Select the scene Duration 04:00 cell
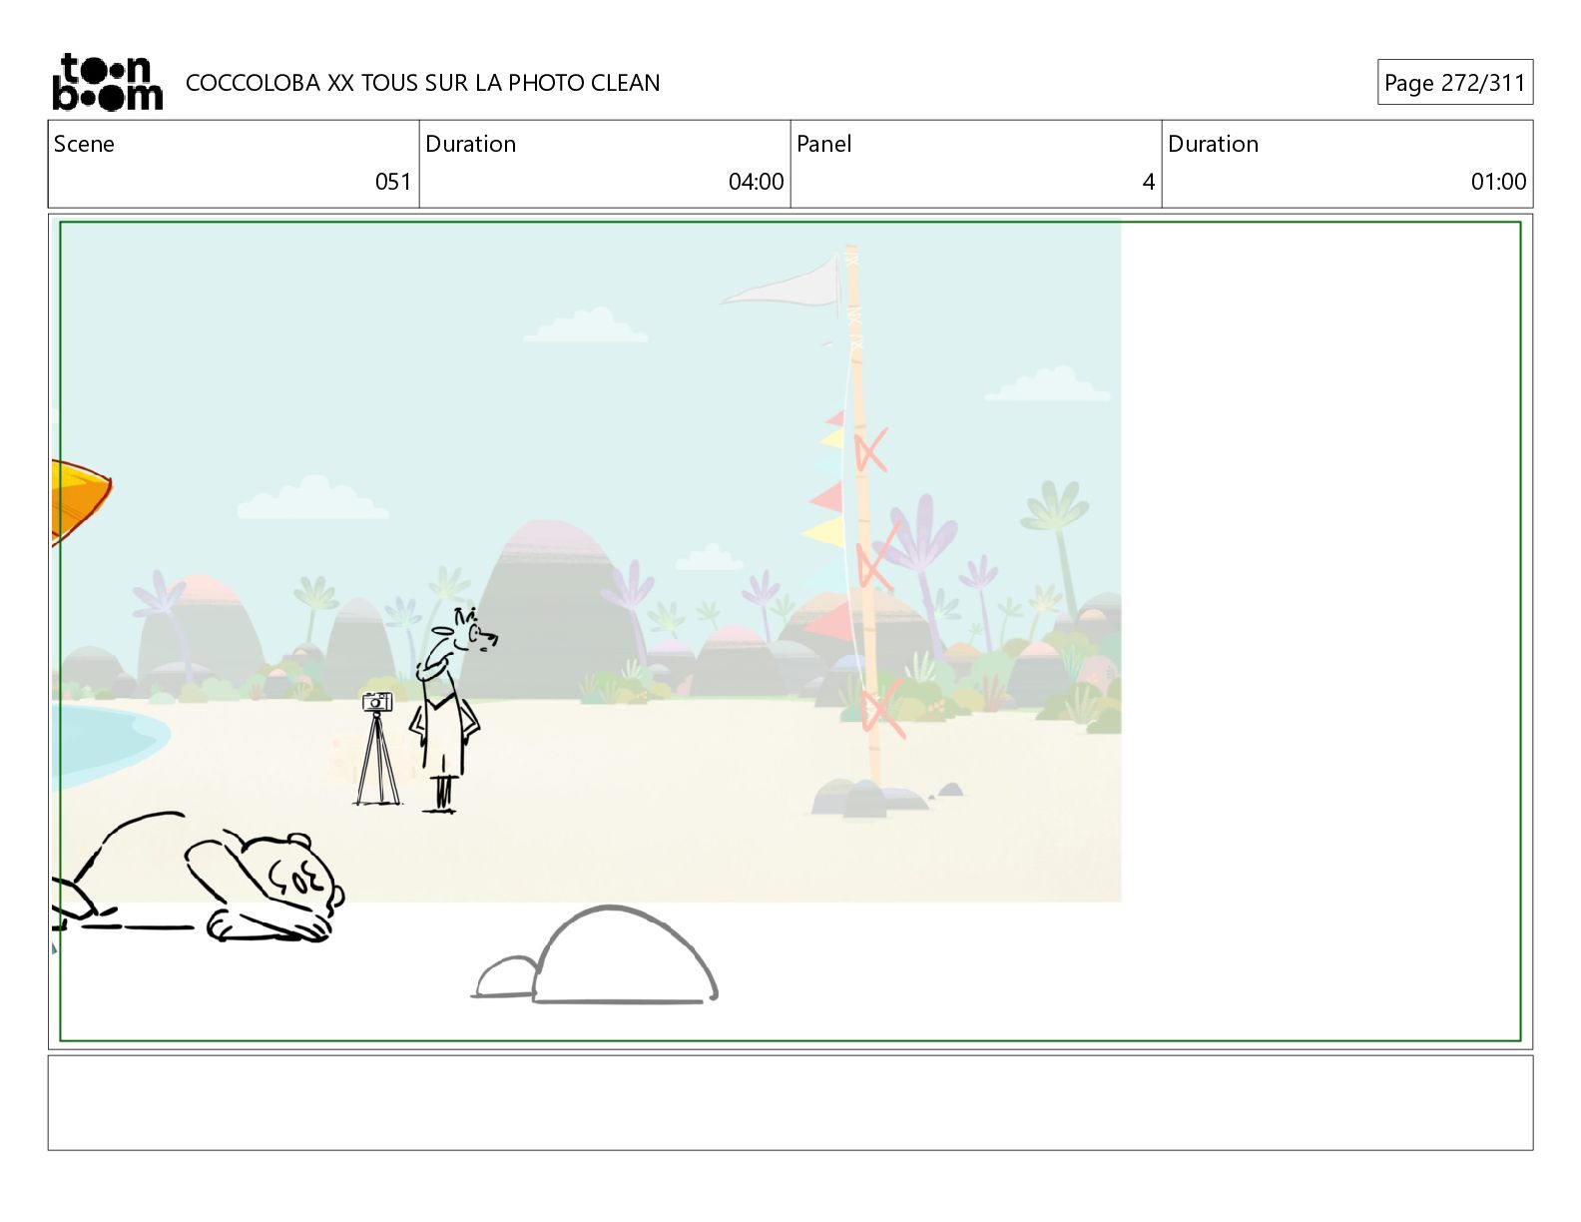Screen dimensions: 1581x1222 (605, 164)
